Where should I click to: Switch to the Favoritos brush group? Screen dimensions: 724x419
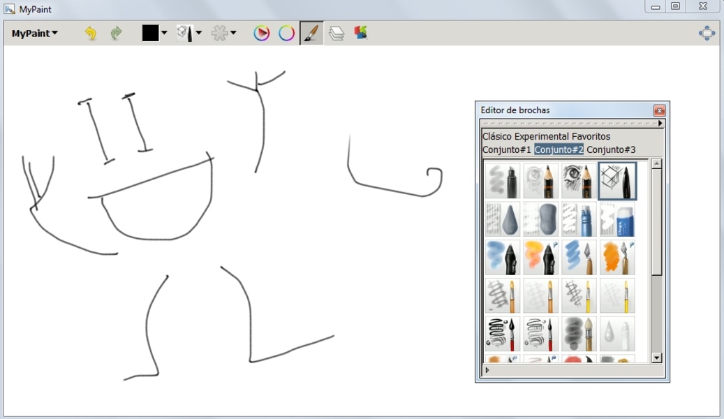pos(591,136)
